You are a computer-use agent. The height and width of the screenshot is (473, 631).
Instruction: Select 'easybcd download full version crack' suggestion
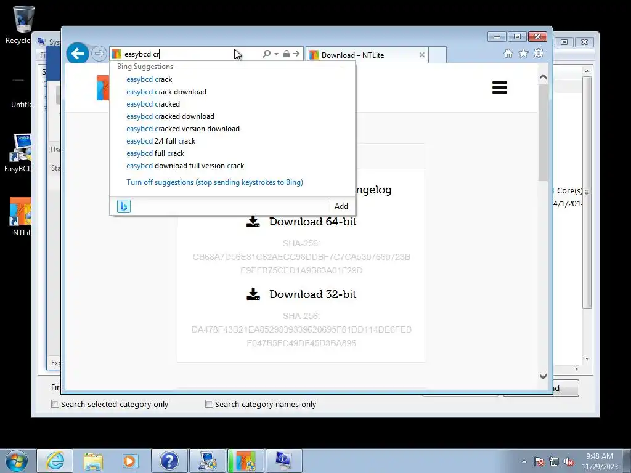pos(185,166)
